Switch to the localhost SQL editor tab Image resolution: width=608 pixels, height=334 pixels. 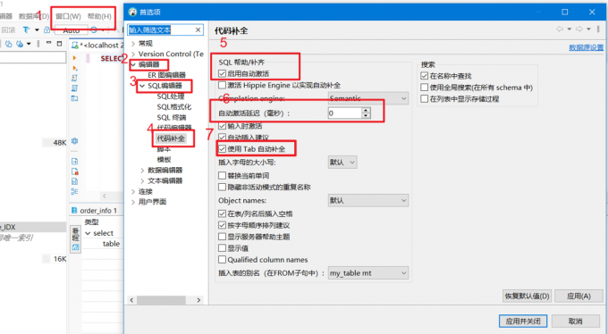pyautogui.click(x=97, y=45)
